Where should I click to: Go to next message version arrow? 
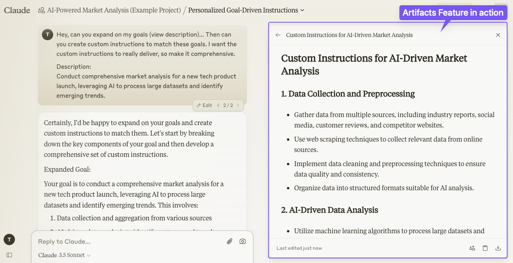pos(238,105)
